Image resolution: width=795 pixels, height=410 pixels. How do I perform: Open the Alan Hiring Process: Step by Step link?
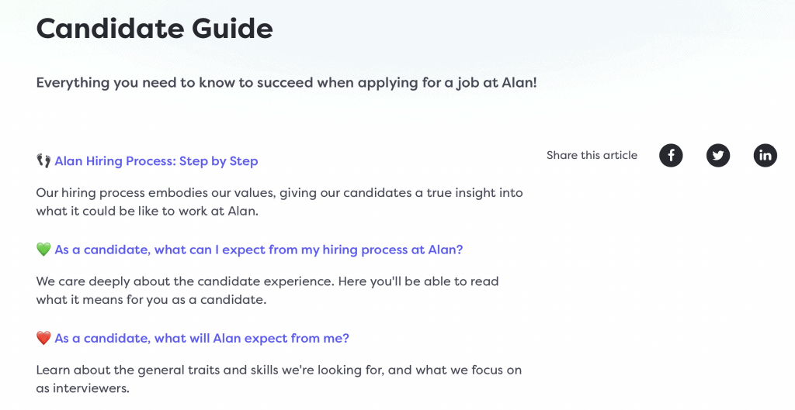156,161
